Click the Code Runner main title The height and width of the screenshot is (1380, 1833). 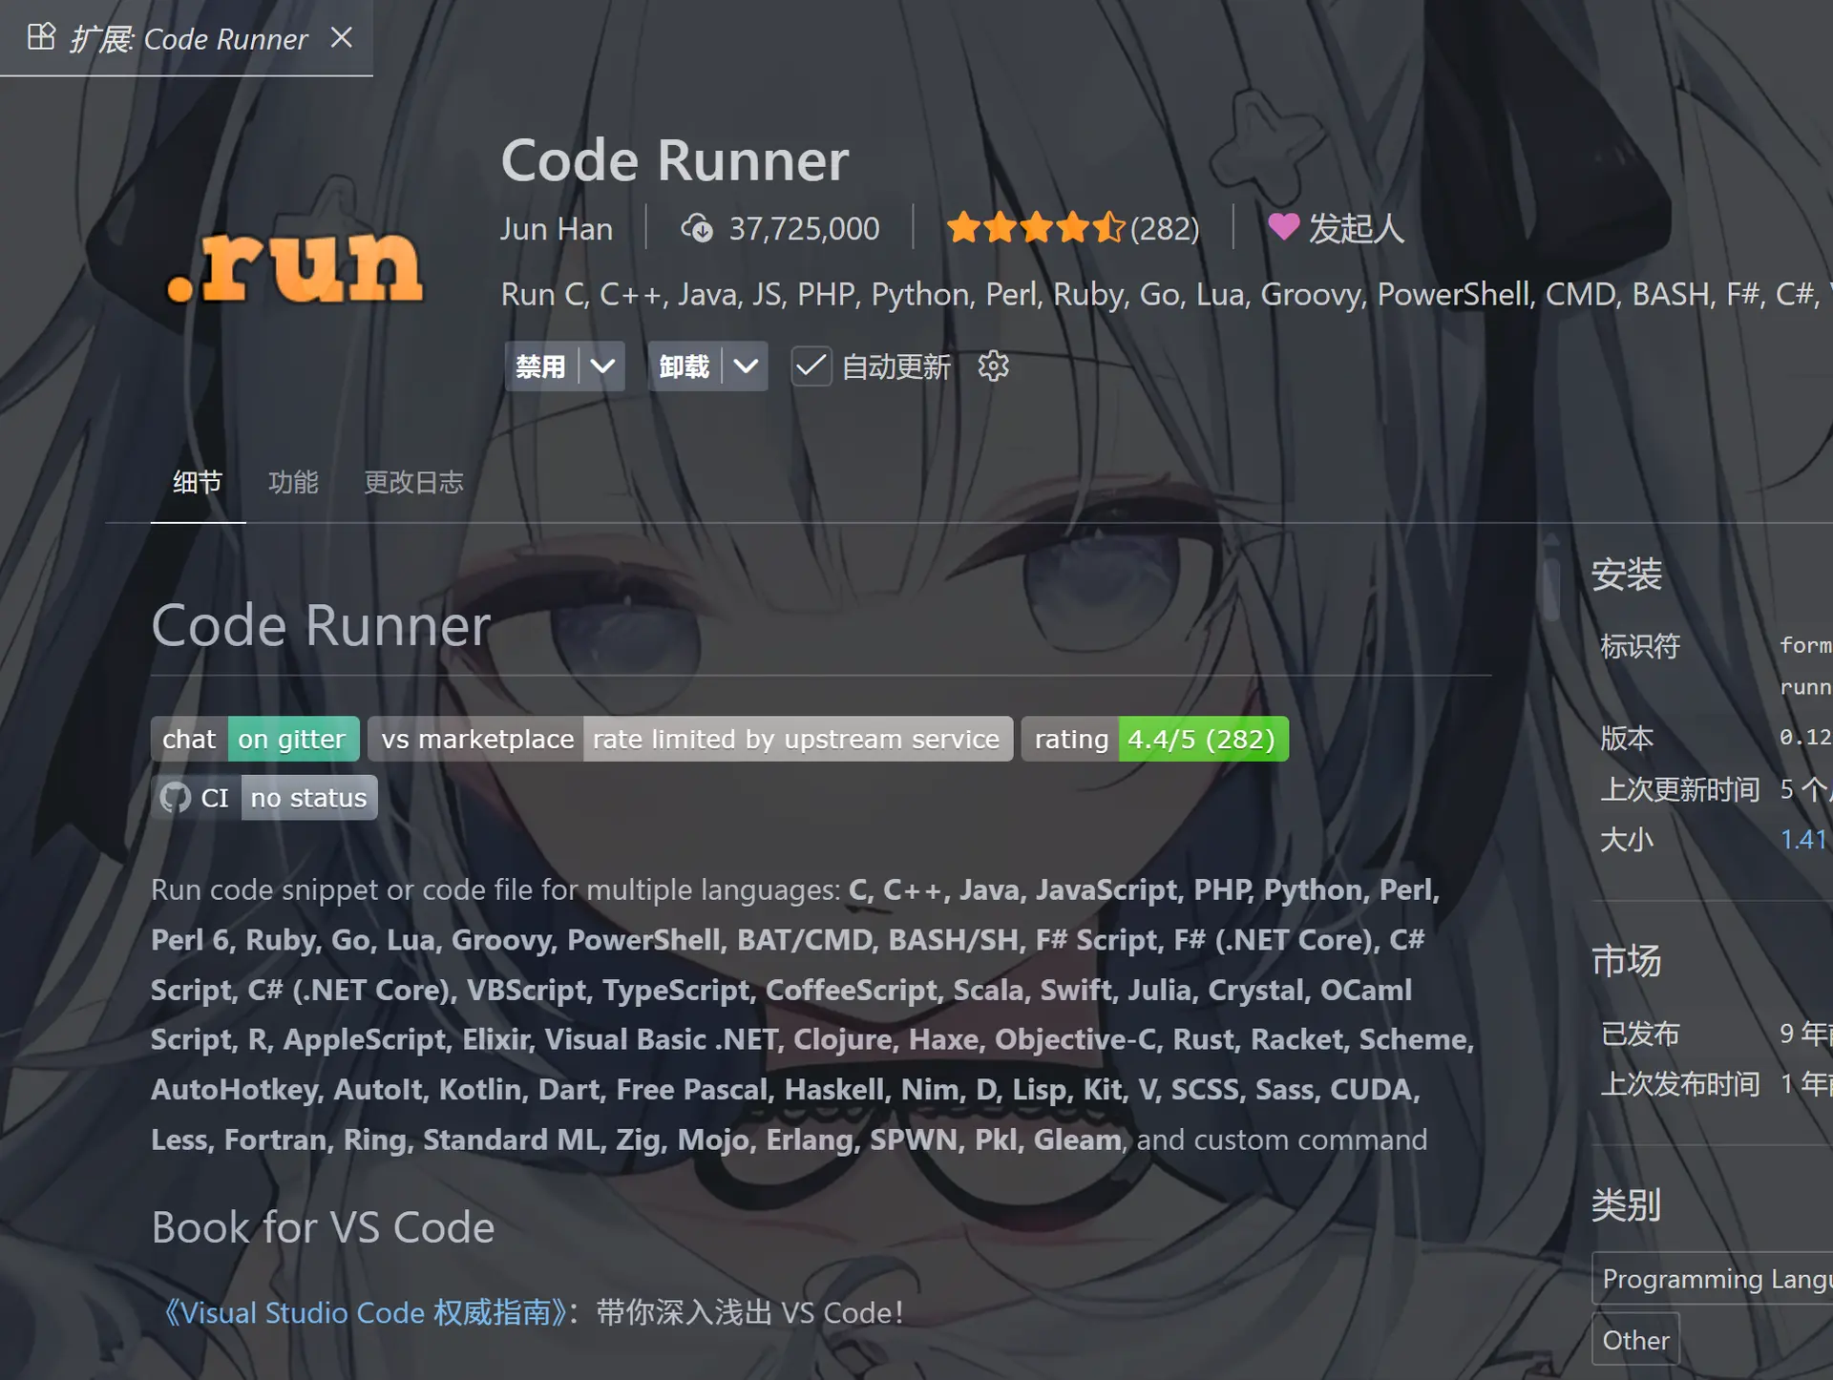click(x=675, y=159)
